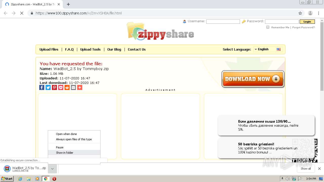Open the F.A.Q page
Image resolution: width=324 pixels, height=182 pixels.
[69, 50]
